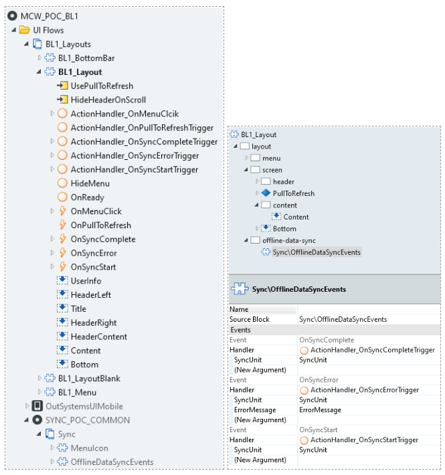Image resolution: width=445 pixels, height=475 pixels.
Task: Click the OutSystemsUIMobile module icon
Action: point(37,406)
